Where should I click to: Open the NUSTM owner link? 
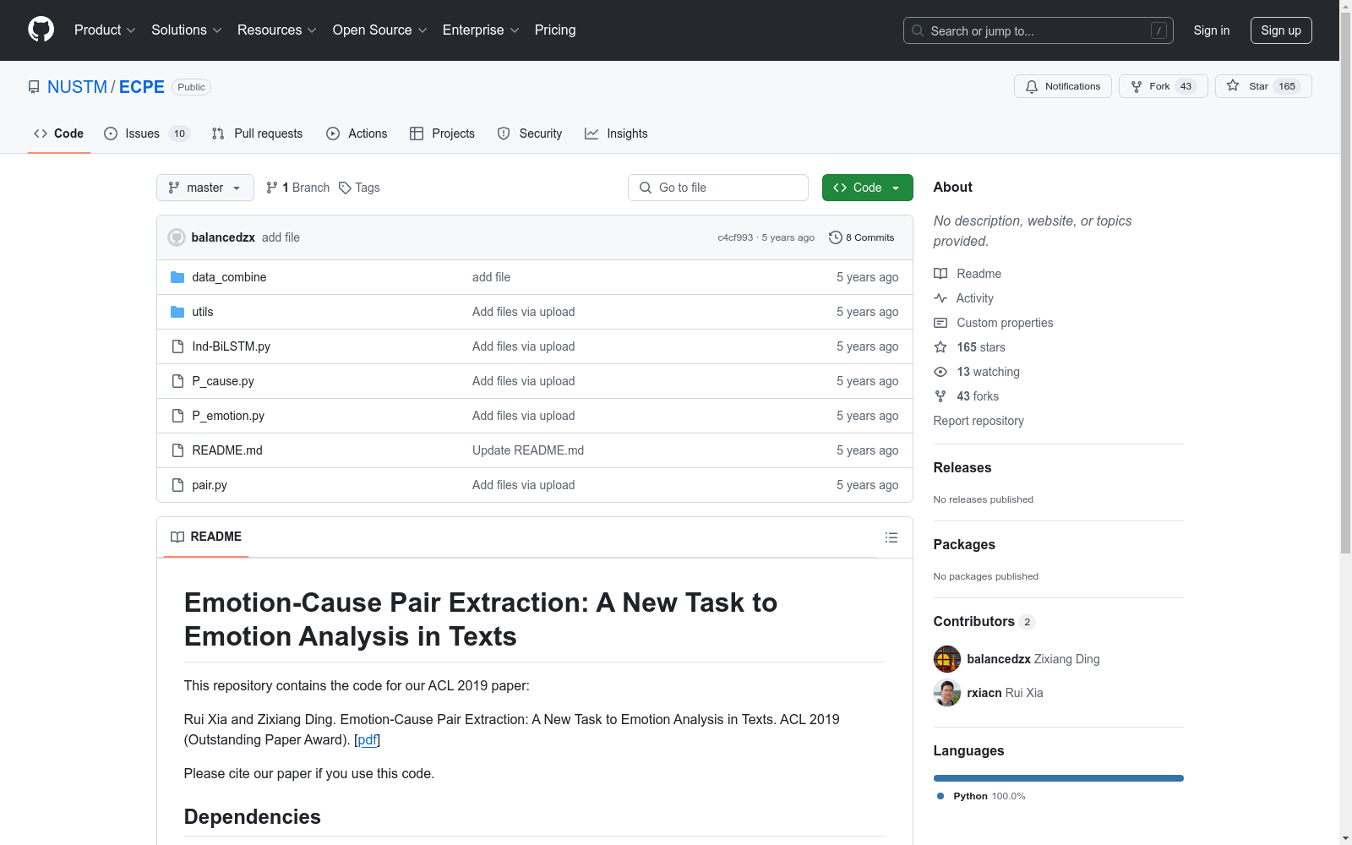pyautogui.click(x=78, y=87)
